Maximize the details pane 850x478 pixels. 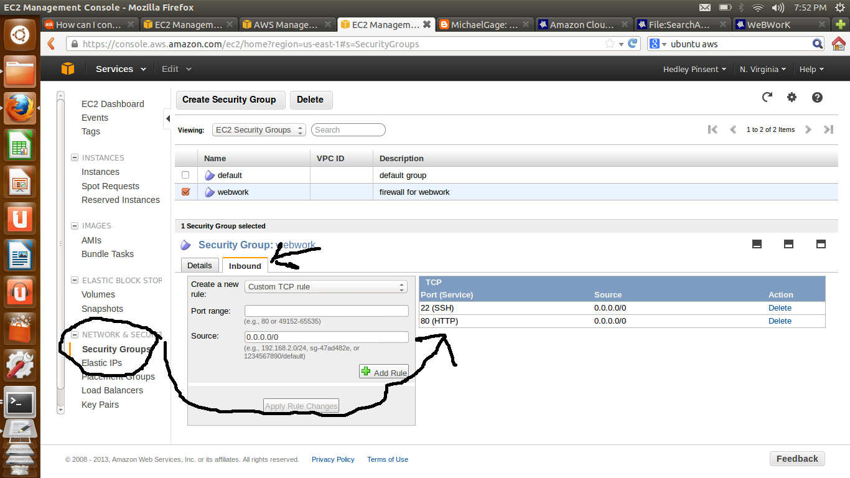[x=821, y=244]
